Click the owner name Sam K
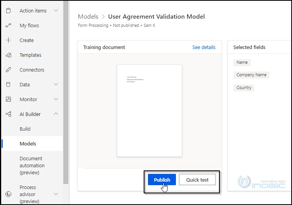The height and width of the screenshot is (205, 292). (149, 25)
